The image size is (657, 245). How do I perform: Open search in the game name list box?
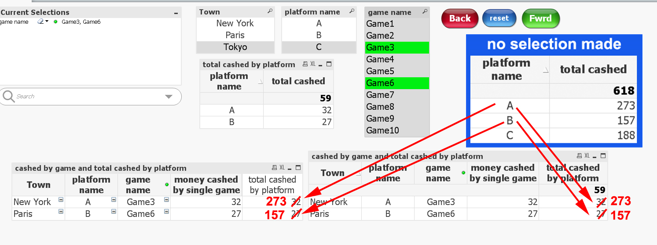click(x=425, y=12)
